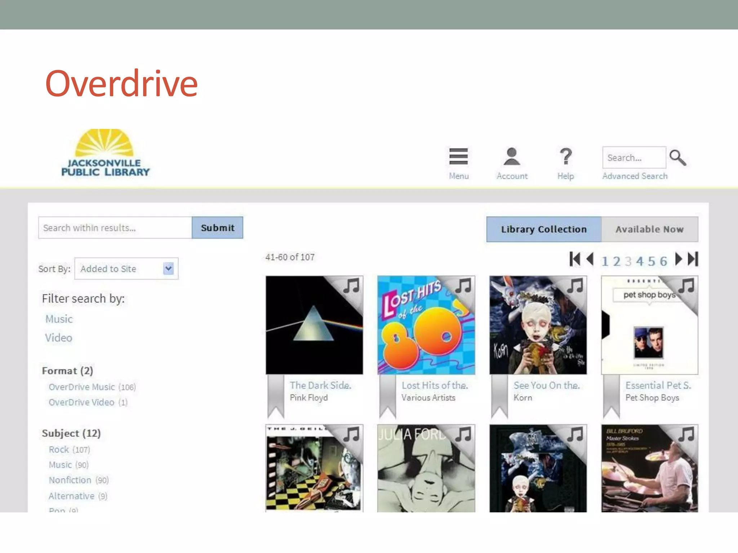
Task: Switch to Available Now tab
Action: (x=650, y=229)
